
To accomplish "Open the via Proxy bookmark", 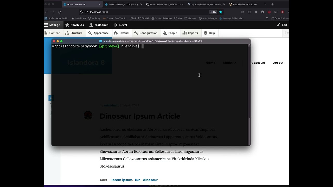I will (94, 18).
